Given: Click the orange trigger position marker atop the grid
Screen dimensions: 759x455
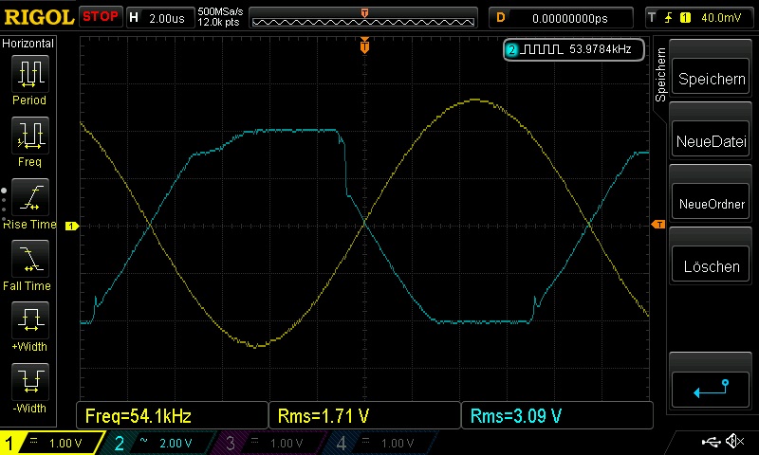Looking at the screenshot, I should [x=364, y=45].
